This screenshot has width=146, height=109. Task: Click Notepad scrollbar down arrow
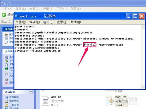coord(142,87)
